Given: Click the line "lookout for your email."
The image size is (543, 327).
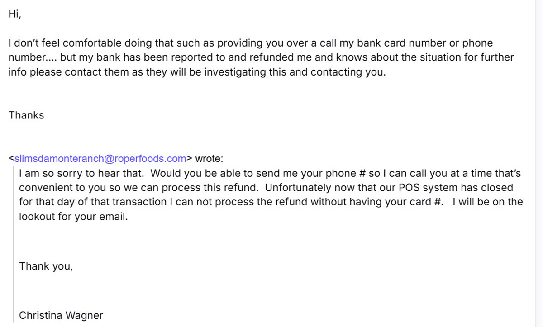Looking at the screenshot, I should coord(73,217).
